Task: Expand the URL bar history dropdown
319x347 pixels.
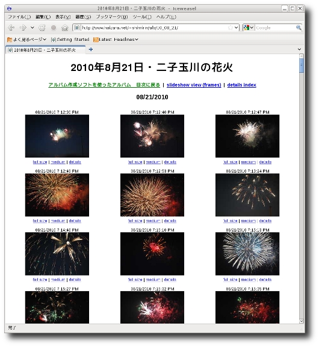Action: point(236,28)
